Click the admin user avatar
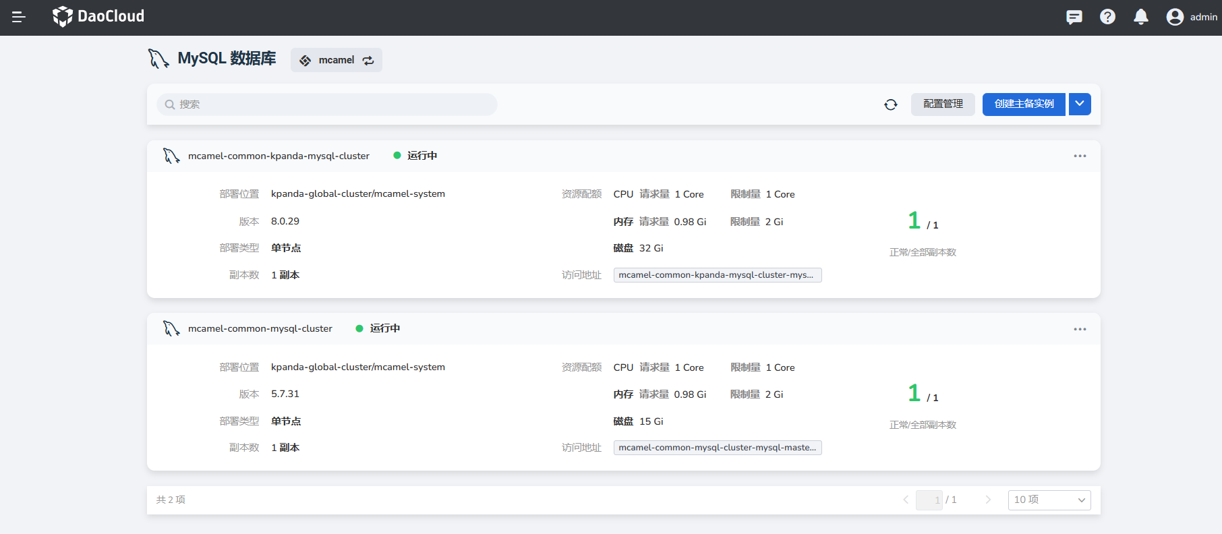 (x=1175, y=17)
